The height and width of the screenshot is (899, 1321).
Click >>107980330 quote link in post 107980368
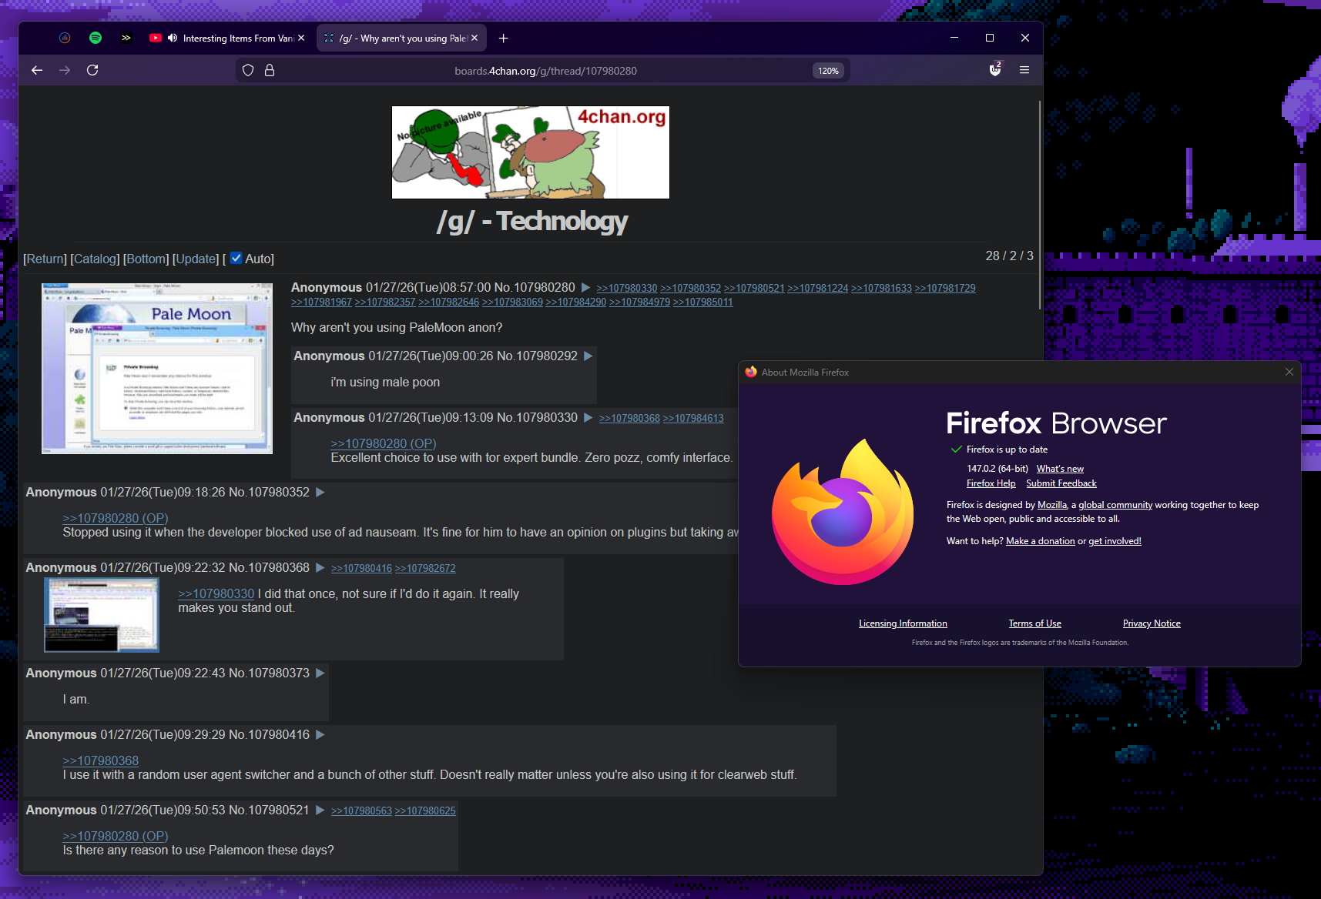216,594
